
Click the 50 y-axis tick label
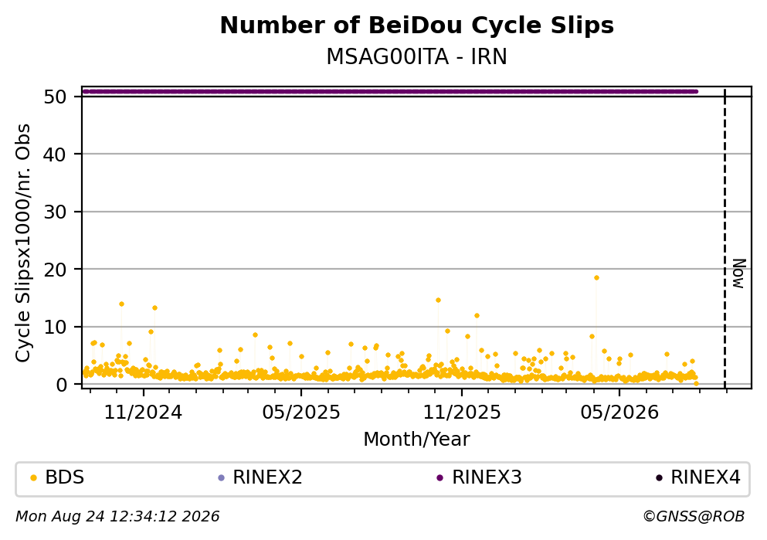(x=55, y=97)
